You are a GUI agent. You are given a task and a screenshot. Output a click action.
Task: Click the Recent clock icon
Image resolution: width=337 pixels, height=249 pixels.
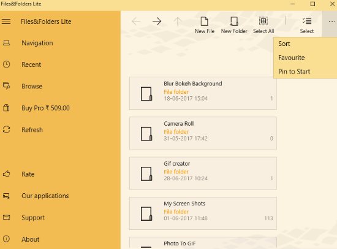pyautogui.click(x=7, y=64)
